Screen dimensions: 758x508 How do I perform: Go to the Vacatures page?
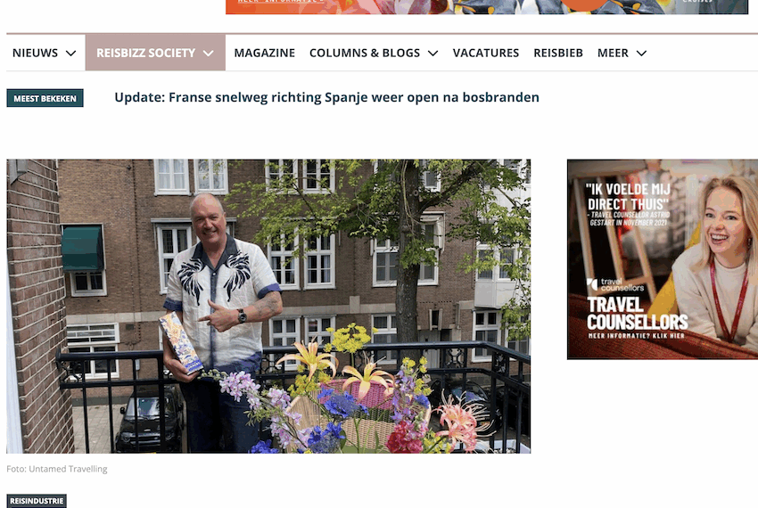485,53
